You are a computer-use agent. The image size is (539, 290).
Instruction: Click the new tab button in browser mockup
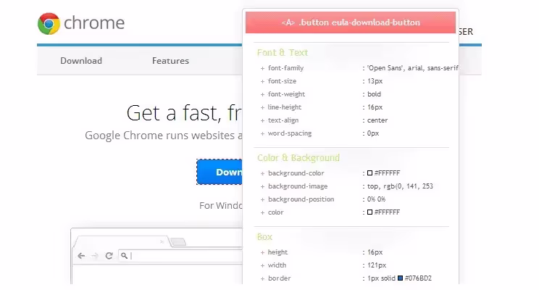click(x=178, y=241)
